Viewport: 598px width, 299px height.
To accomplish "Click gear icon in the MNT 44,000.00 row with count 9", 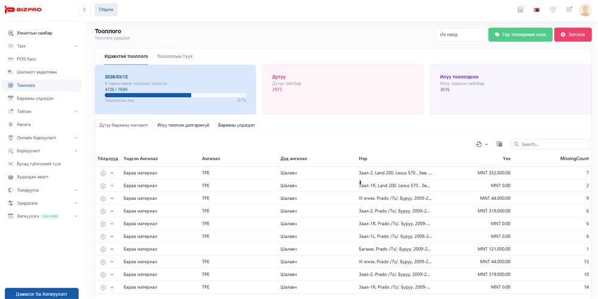I will [x=103, y=199].
